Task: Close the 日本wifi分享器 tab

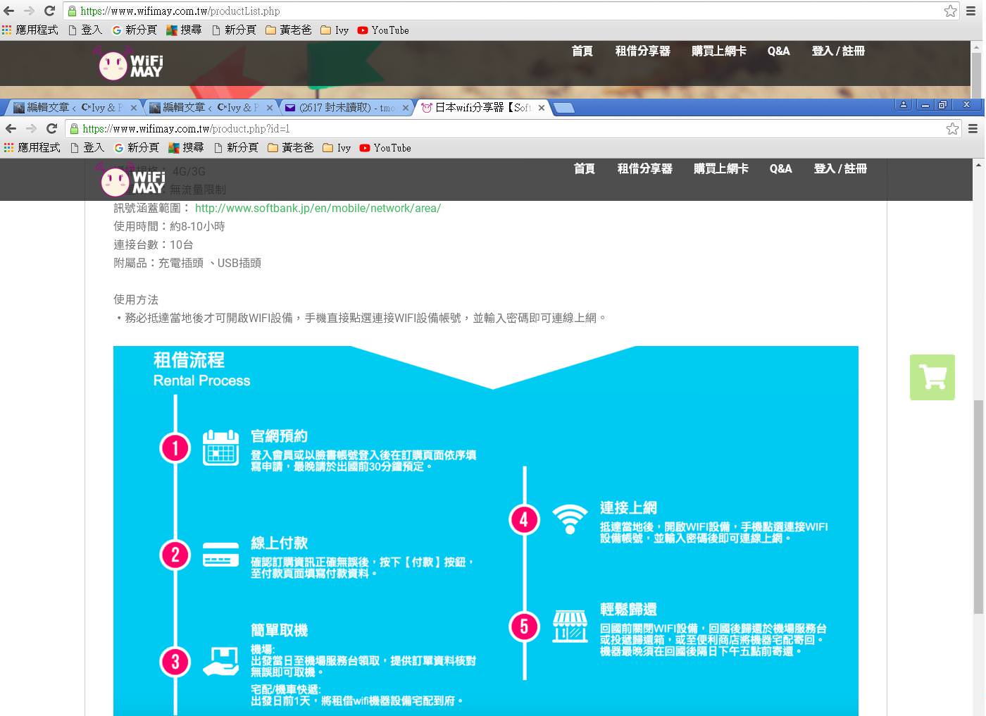Action: (542, 108)
